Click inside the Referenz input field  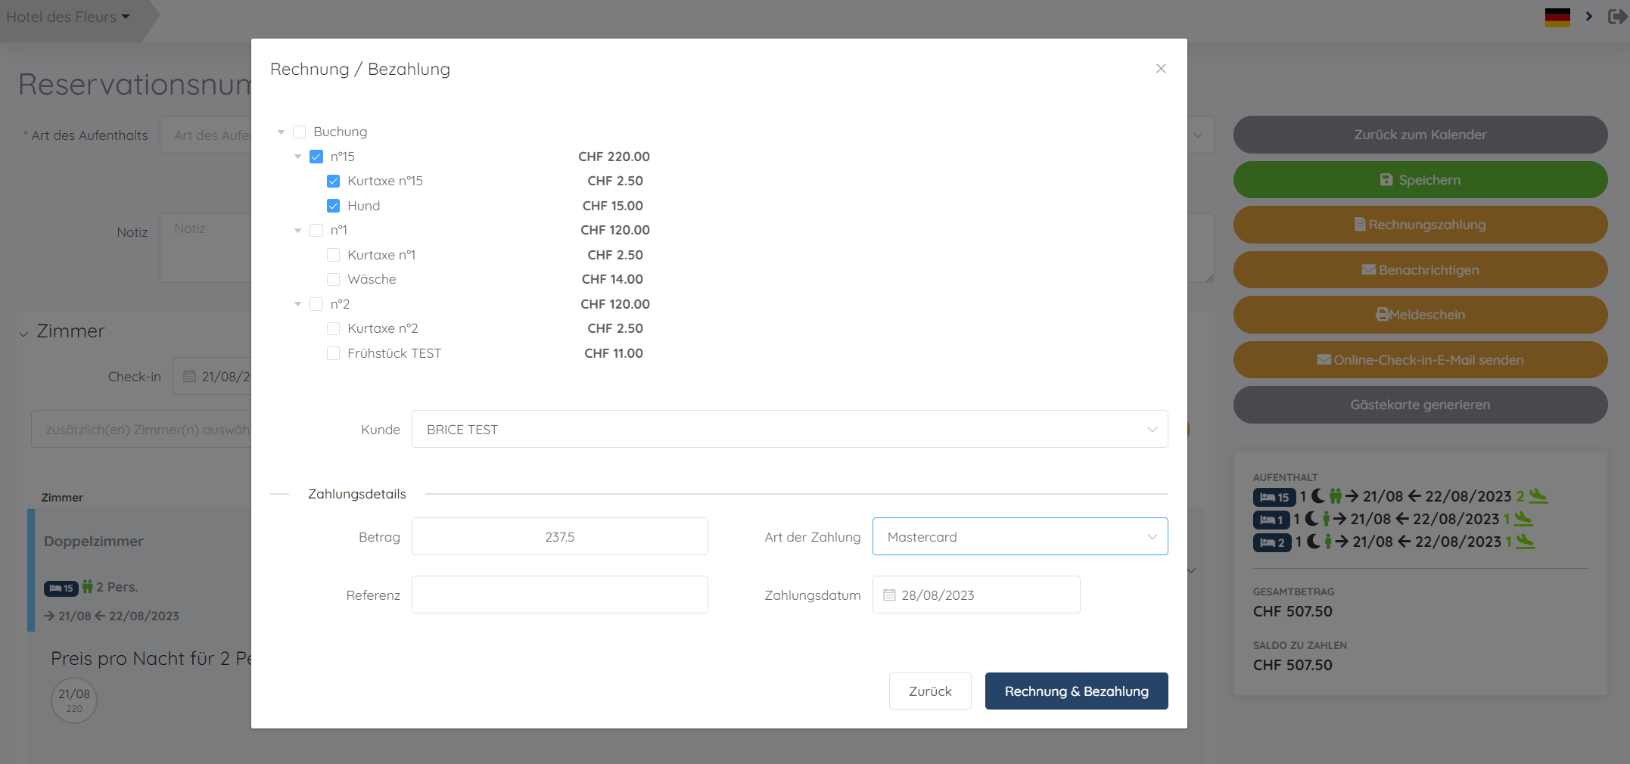pos(559,595)
